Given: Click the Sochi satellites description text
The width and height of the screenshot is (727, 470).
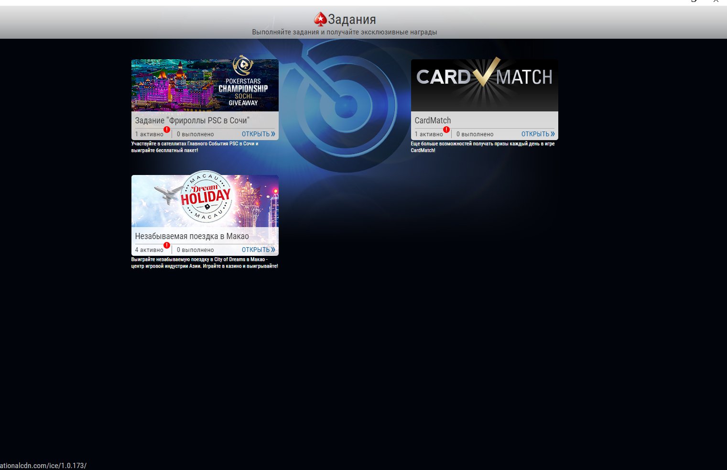Looking at the screenshot, I should tap(195, 147).
